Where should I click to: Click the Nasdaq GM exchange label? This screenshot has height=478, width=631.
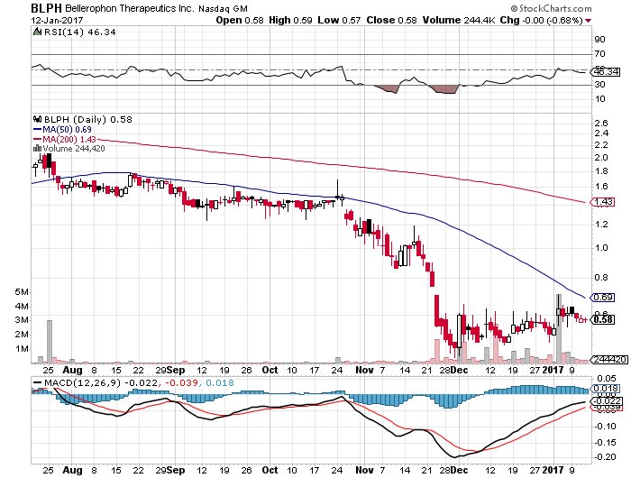(x=224, y=9)
